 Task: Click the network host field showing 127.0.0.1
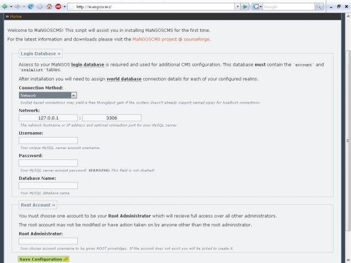pos(48,118)
